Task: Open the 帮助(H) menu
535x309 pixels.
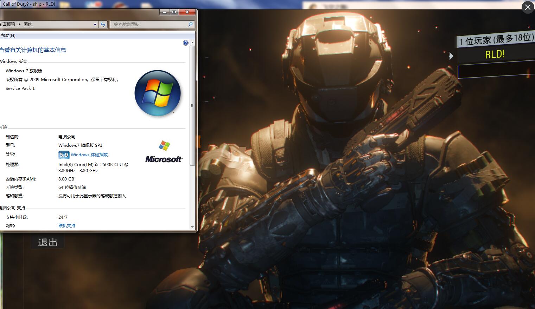Action: 8,35
